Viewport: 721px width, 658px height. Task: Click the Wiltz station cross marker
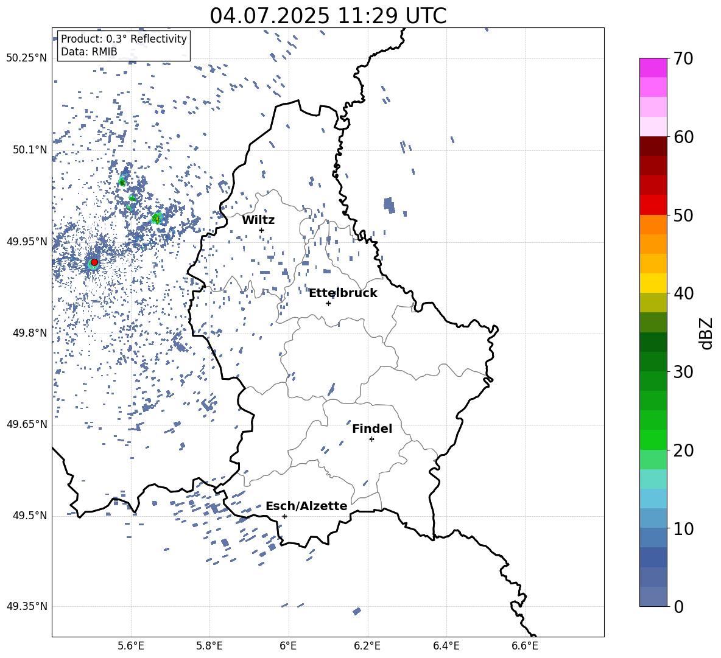262,230
